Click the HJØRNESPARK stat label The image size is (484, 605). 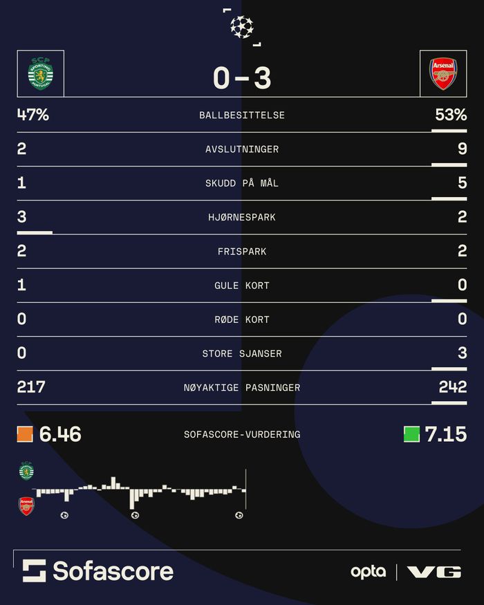242,217
